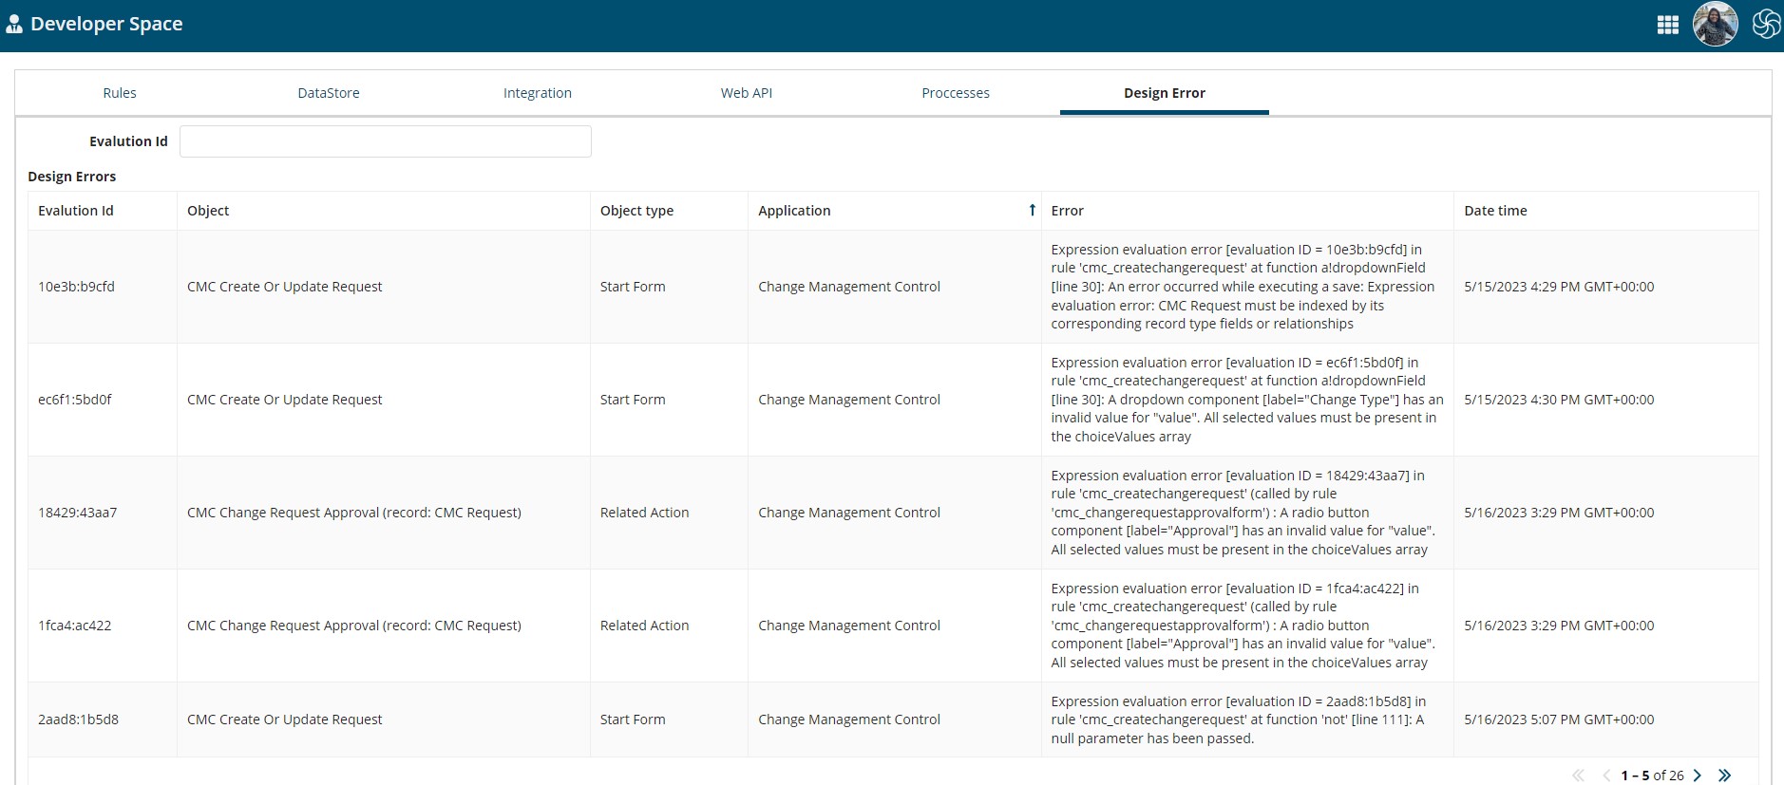Go to the previous page arrow
Viewport: 1784px width, 785px height.
pyautogui.click(x=1606, y=776)
